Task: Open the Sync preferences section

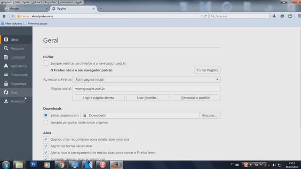Action: 16,92
